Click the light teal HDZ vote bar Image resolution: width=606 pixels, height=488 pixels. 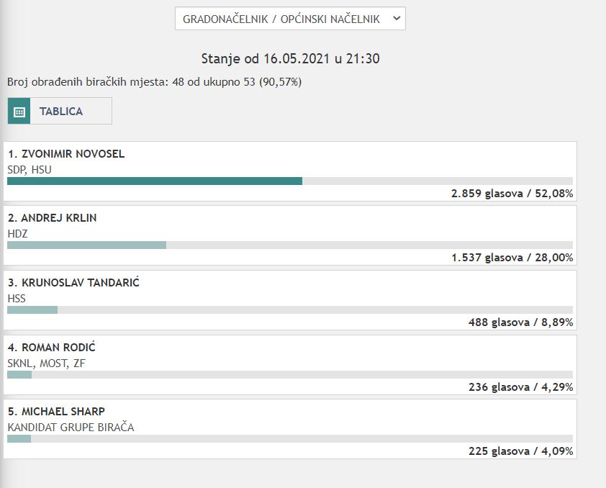coord(86,245)
